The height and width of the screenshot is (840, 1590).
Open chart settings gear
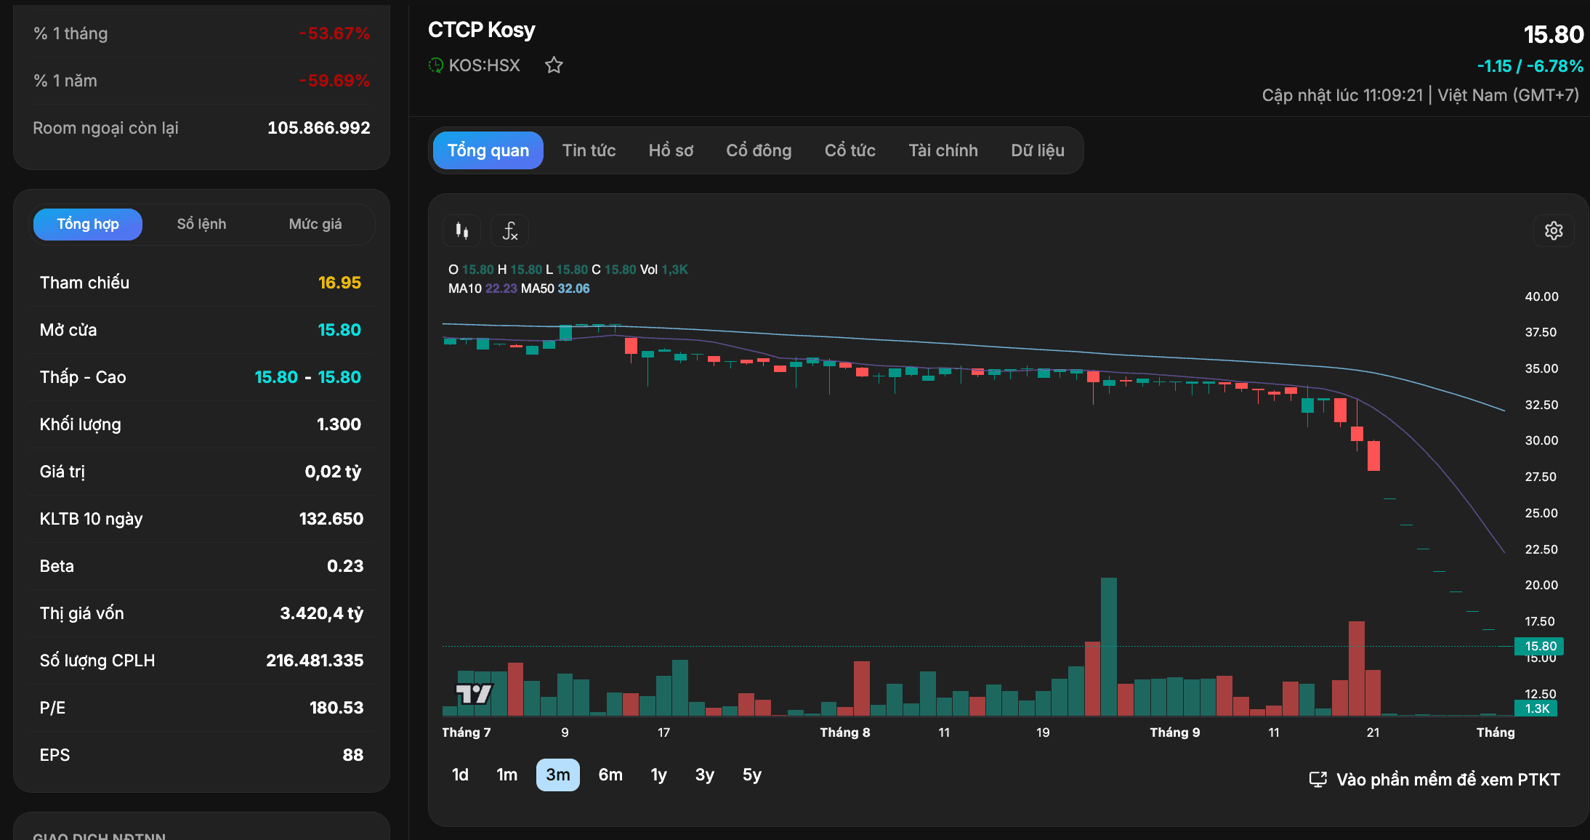pyautogui.click(x=1554, y=231)
